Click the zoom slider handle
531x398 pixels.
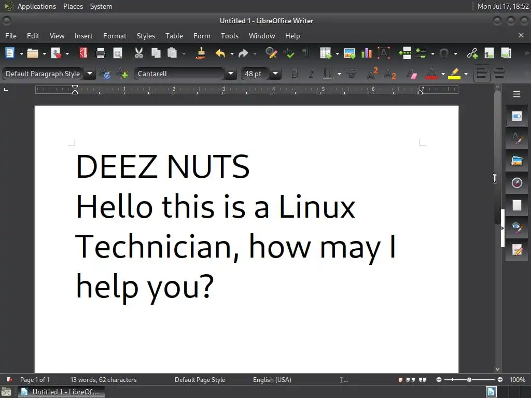coord(469,380)
